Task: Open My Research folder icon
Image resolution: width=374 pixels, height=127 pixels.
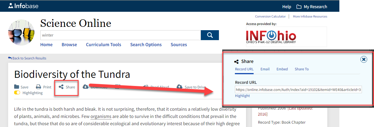Action: 299,7
